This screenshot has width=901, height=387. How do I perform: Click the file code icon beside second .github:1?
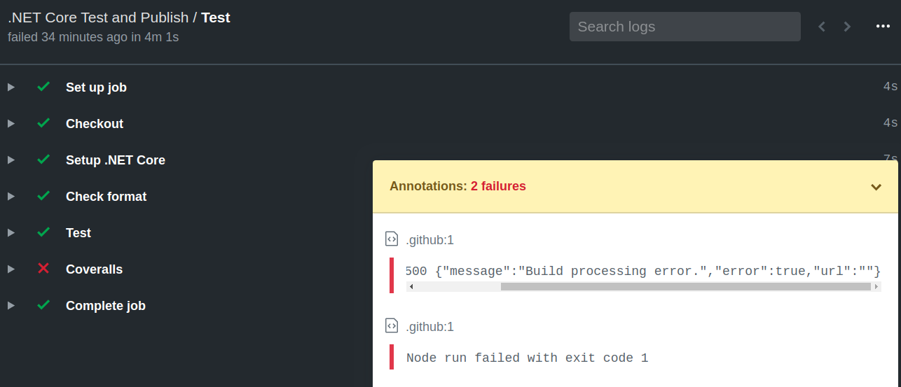click(392, 326)
